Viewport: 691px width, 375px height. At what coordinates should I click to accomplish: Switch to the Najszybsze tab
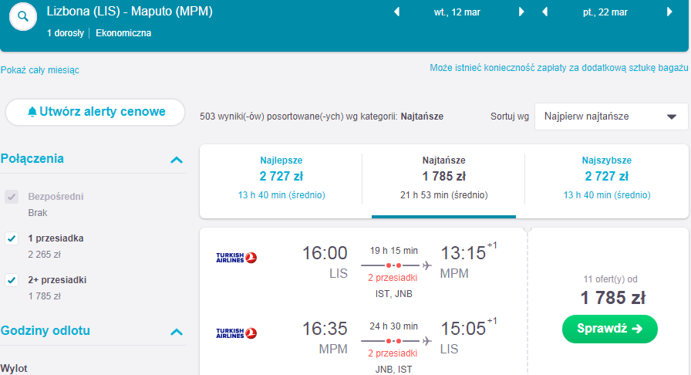tap(606, 177)
